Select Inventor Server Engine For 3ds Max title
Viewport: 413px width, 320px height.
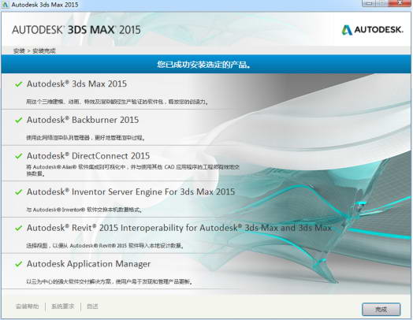pos(131,192)
